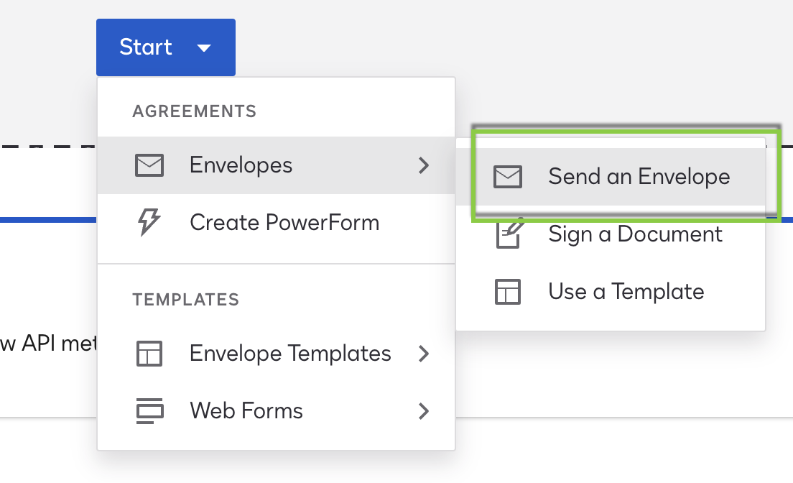The width and height of the screenshot is (793, 483).
Task: Select Sign a Document menu entry
Action: [x=635, y=234]
